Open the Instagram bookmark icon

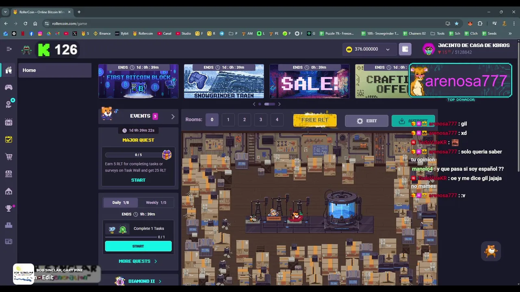[x=40, y=33]
